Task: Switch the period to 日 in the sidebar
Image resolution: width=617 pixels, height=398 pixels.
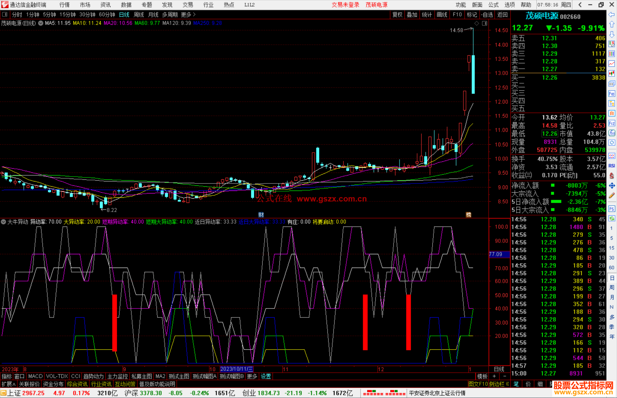Action: 612,278
